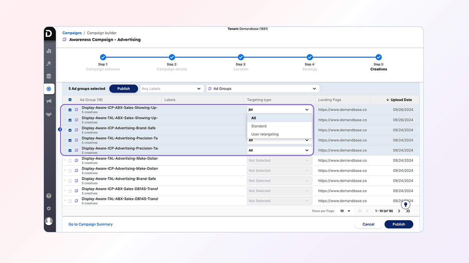Viewport: 469px width, 263px height.
Task: Open the Rows per Page dropdown
Action: [345, 211]
